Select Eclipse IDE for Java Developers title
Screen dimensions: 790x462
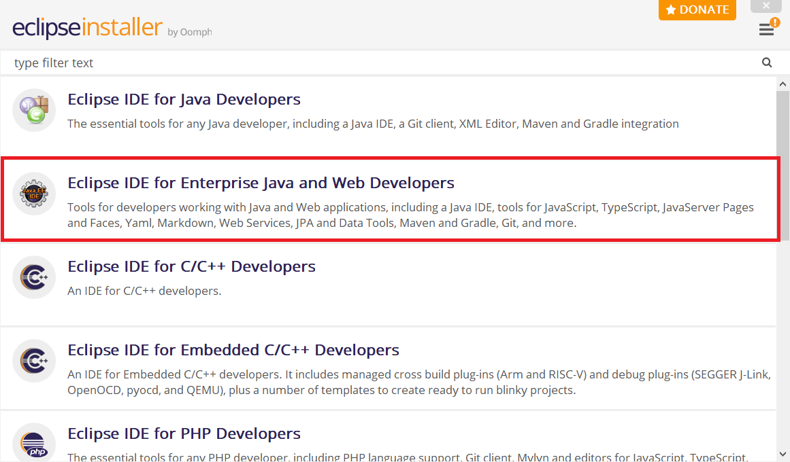(x=184, y=100)
